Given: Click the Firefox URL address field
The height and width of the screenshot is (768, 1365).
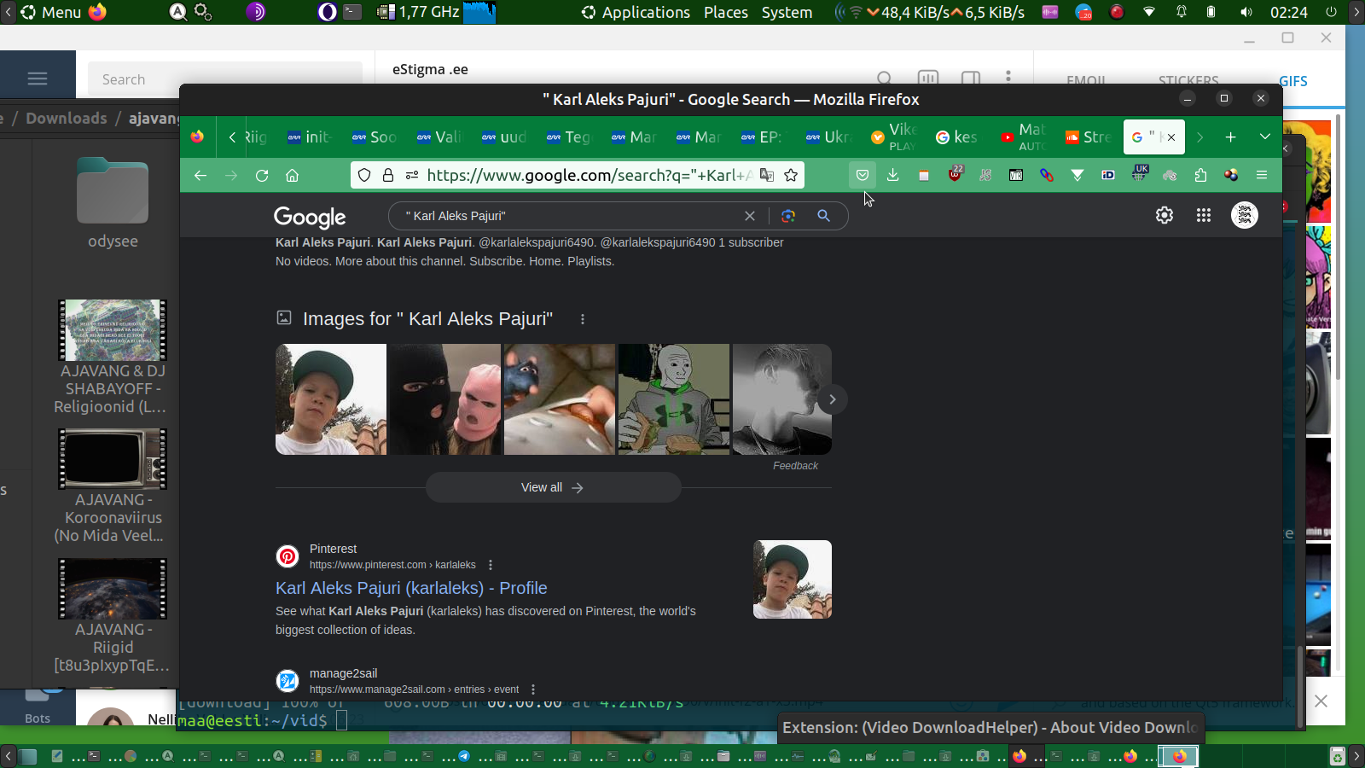Looking at the screenshot, I should coord(589,175).
